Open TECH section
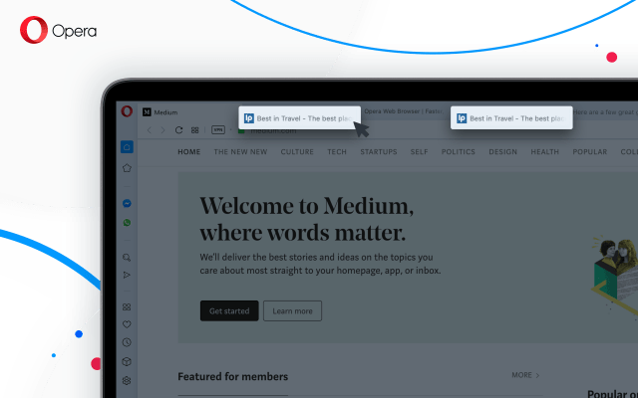The height and width of the screenshot is (398, 638). coord(337,152)
